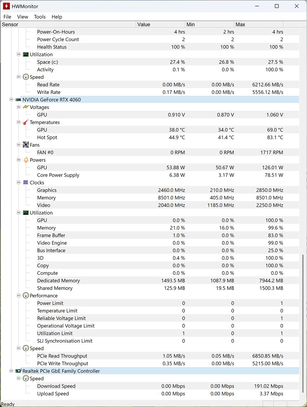Screen dimensions: 307x407
Task: Open the View menu
Action: click(23, 17)
